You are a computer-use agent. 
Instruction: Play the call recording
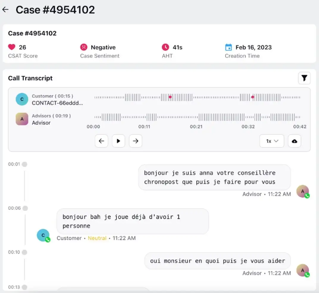118,141
